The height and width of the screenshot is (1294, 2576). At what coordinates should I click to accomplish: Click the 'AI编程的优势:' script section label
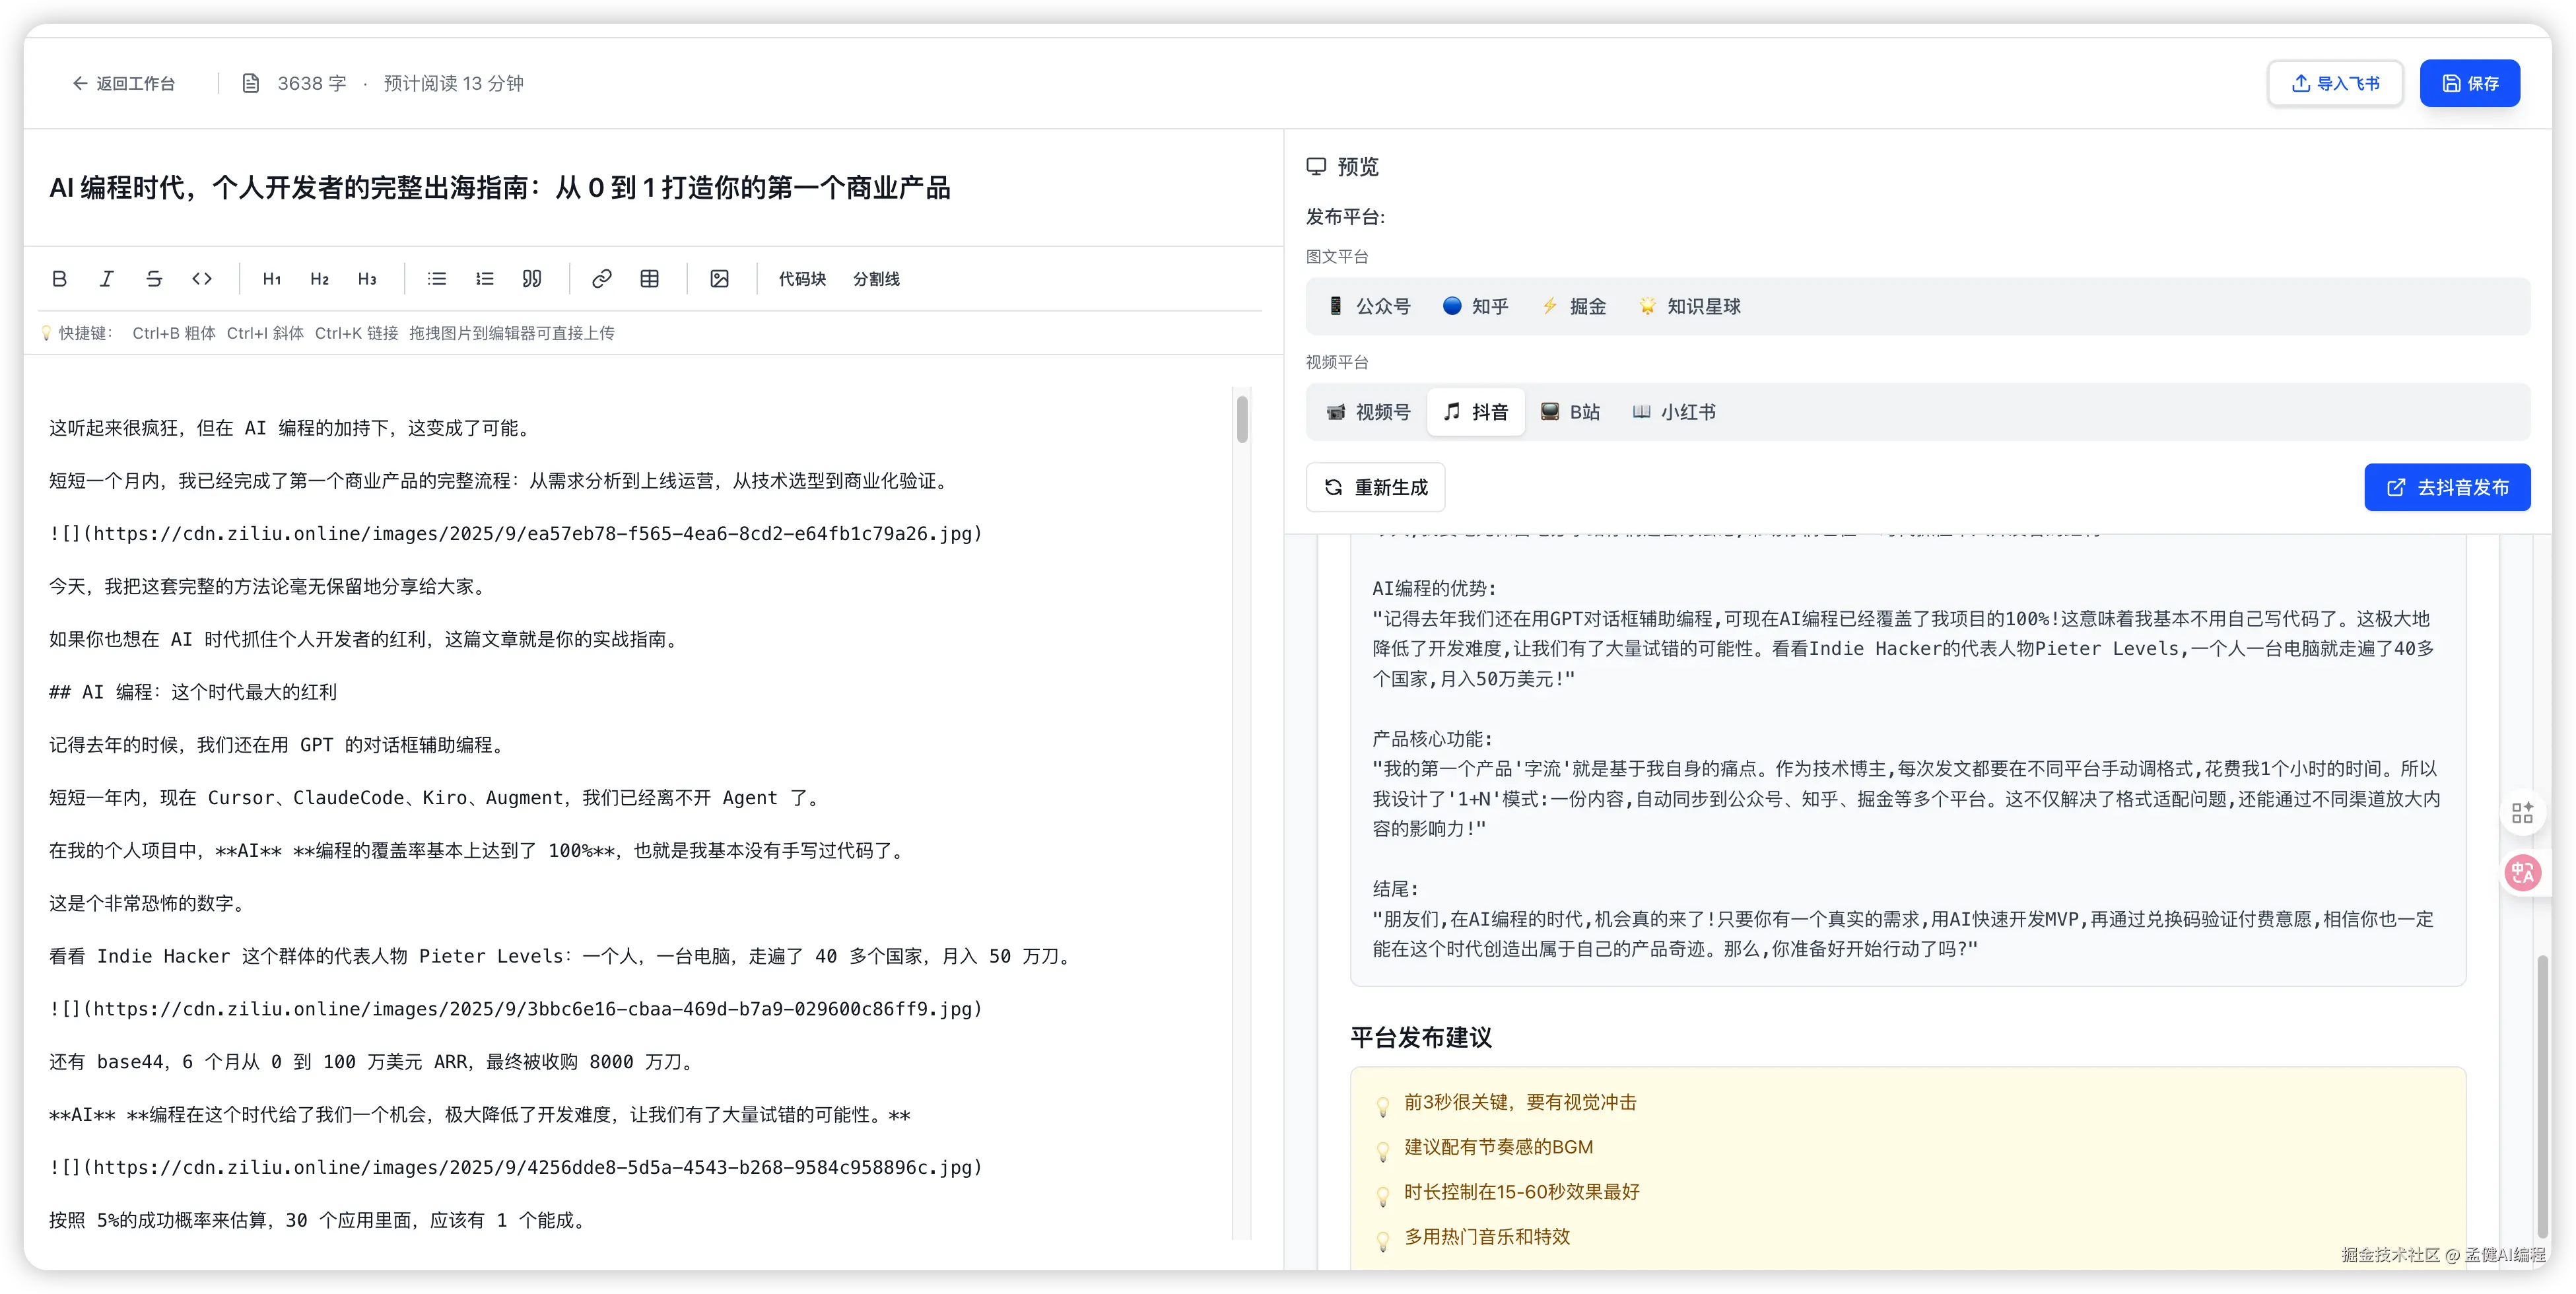point(1434,588)
